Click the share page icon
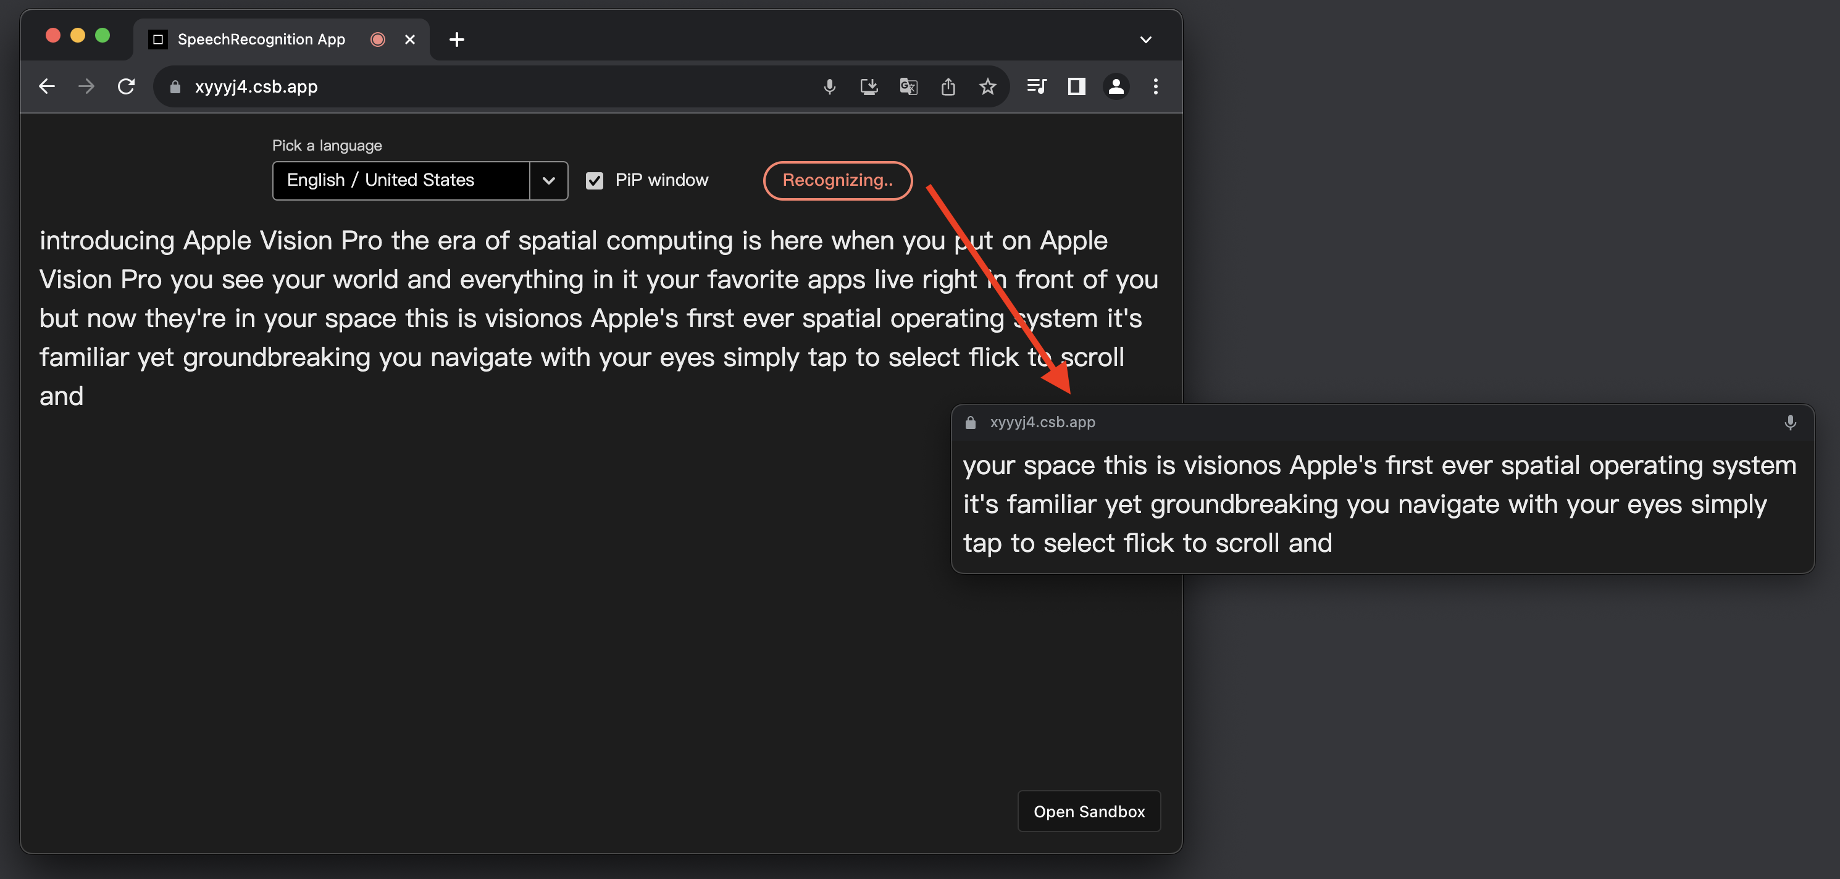Viewport: 1840px width, 879px height. [948, 86]
